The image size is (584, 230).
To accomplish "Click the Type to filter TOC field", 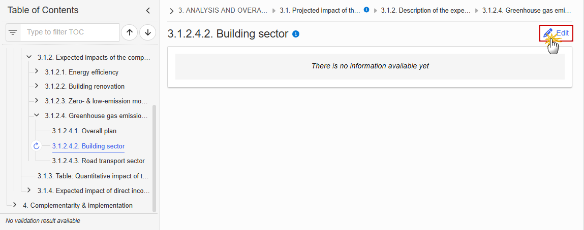I will [x=70, y=32].
